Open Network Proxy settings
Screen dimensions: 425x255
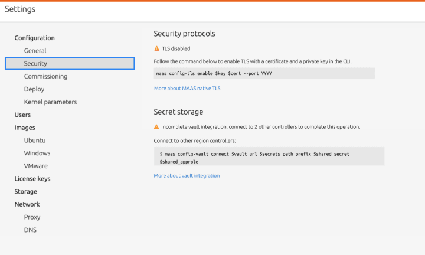[32, 217]
